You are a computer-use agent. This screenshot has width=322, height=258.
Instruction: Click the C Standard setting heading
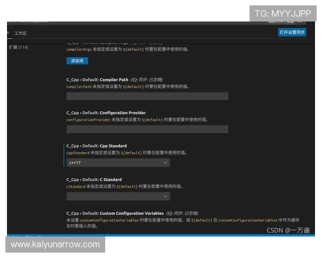pos(94,180)
